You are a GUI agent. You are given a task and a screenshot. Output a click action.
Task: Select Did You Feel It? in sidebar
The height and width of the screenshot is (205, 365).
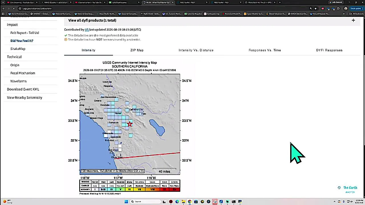click(x=22, y=41)
